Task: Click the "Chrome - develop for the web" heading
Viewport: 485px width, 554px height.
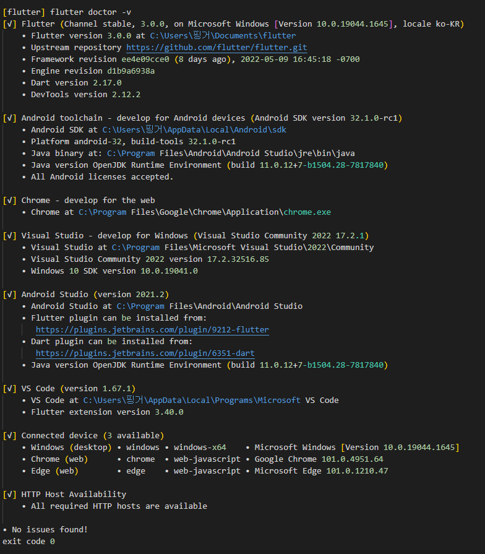Action: pos(79,201)
